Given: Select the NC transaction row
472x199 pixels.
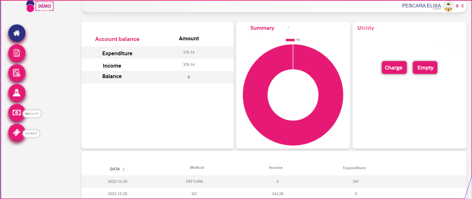Looking at the screenshot, I should click(x=194, y=194).
